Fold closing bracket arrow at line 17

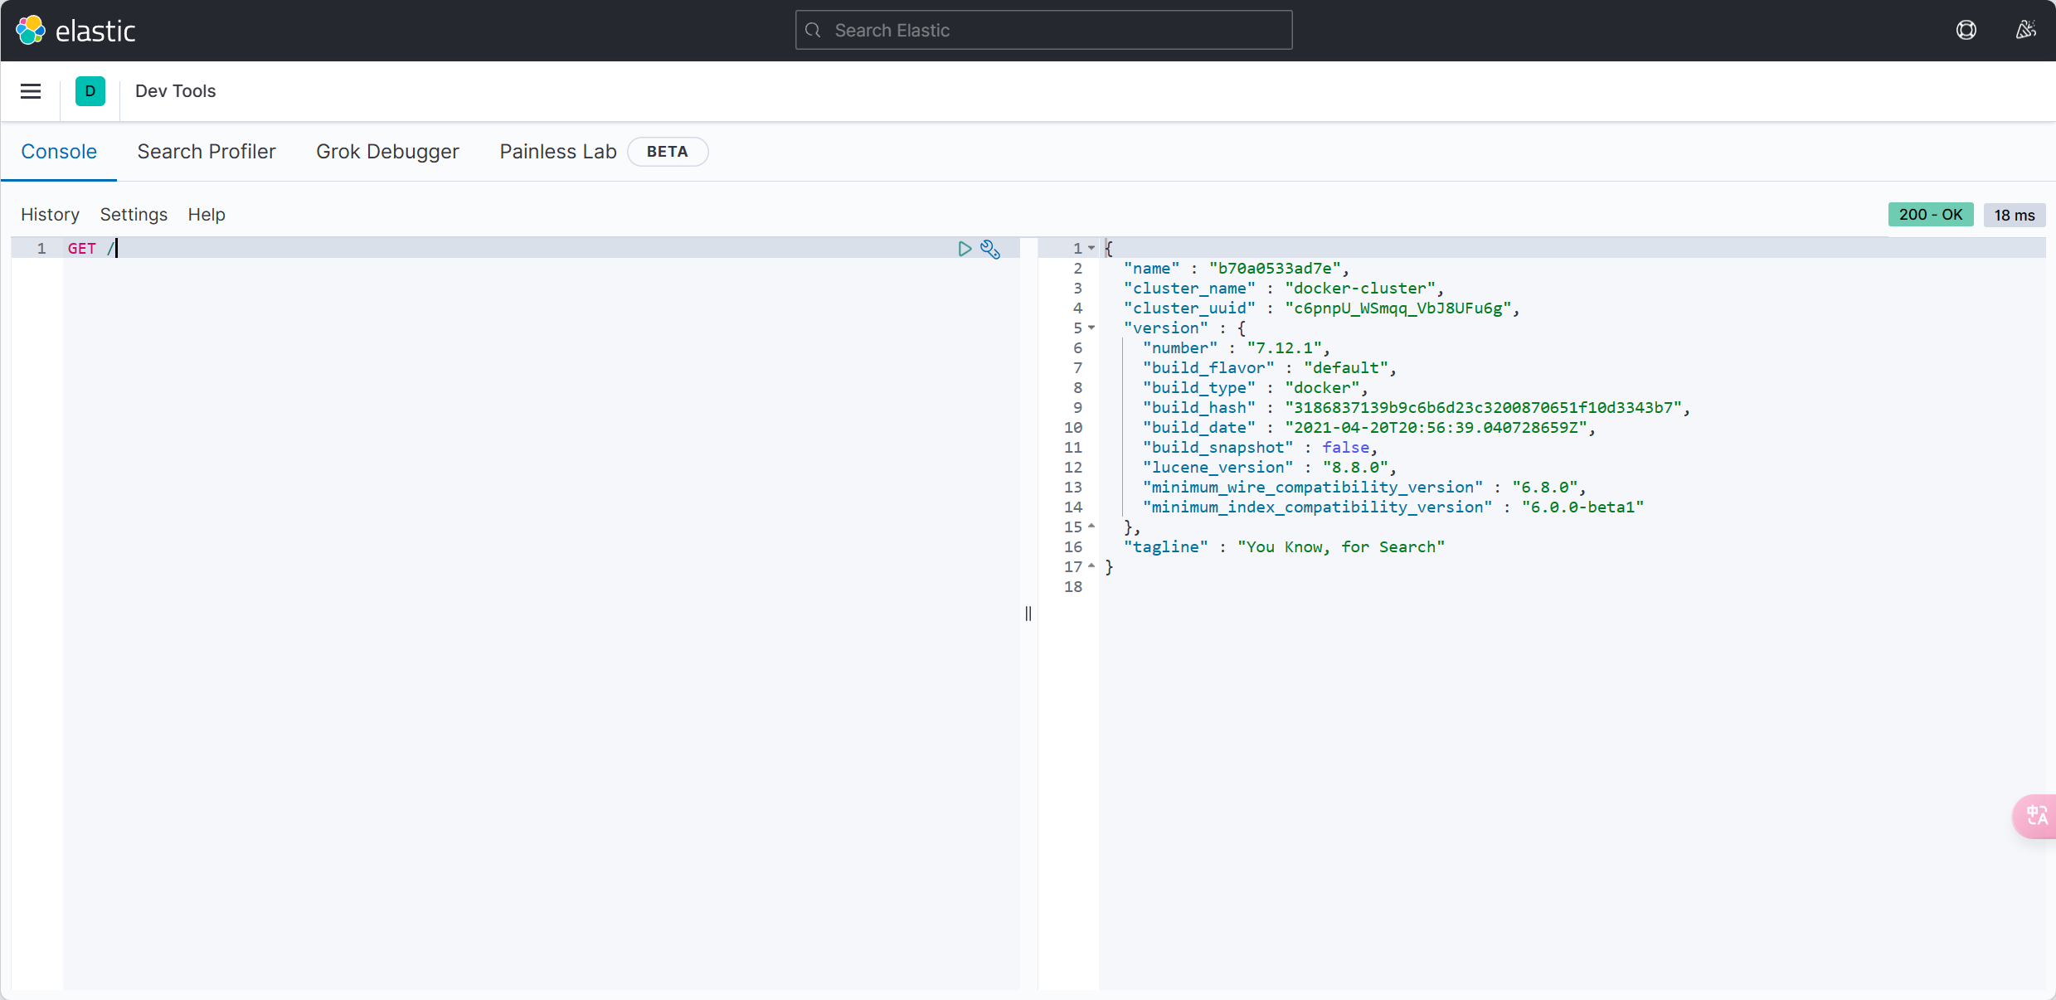pyautogui.click(x=1091, y=566)
